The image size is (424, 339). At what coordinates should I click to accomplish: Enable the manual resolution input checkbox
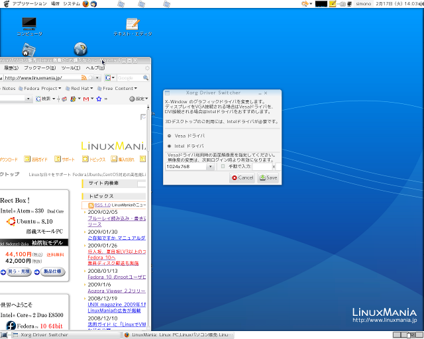pos(223,166)
